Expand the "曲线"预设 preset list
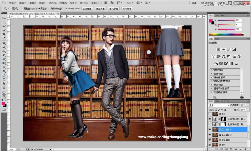251x151 pixels. tap(211, 74)
